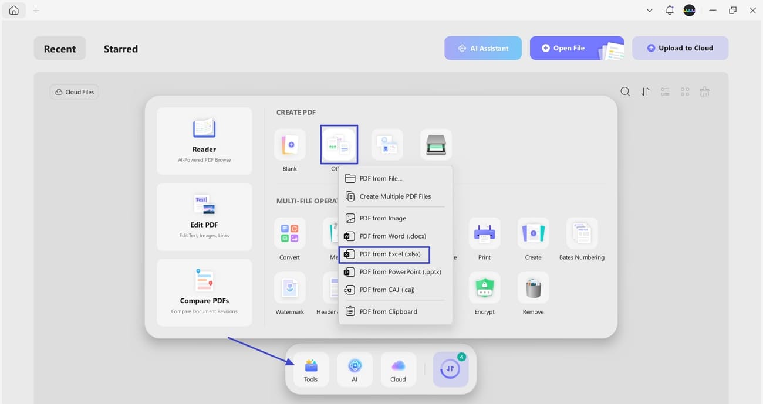Click Upload to Cloud

click(x=680, y=48)
